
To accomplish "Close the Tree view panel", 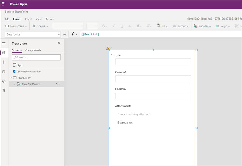I will tap(59, 43).
